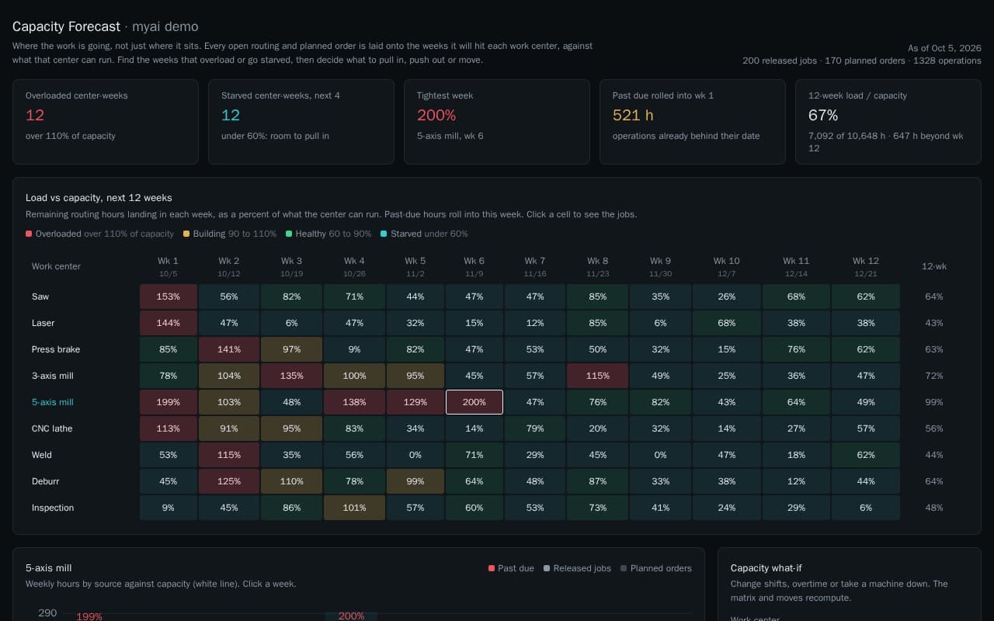
Task: Open the Inspection Wk 1 cell showing 9%
Action: pyautogui.click(x=169, y=508)
